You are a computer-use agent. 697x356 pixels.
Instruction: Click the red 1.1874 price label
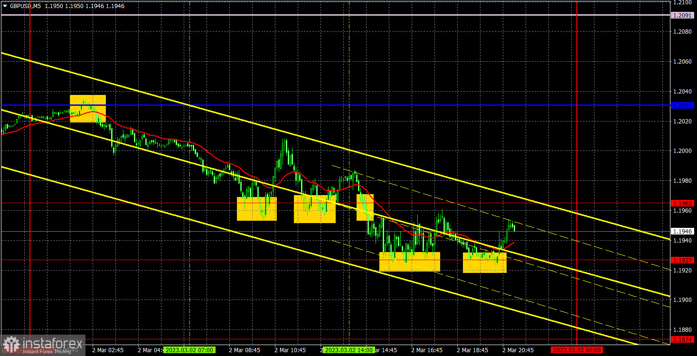click(683, 339)
